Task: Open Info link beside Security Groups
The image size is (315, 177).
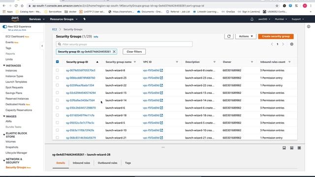Action: pos(96,37)
